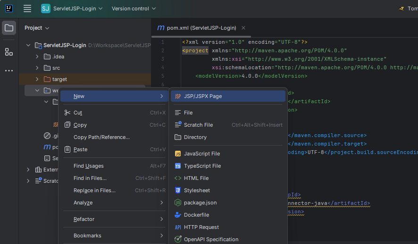Create a new HTTP Request

pyautogui.click(x=201, y=227)
